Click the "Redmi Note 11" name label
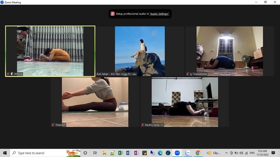 click(154, 125)
